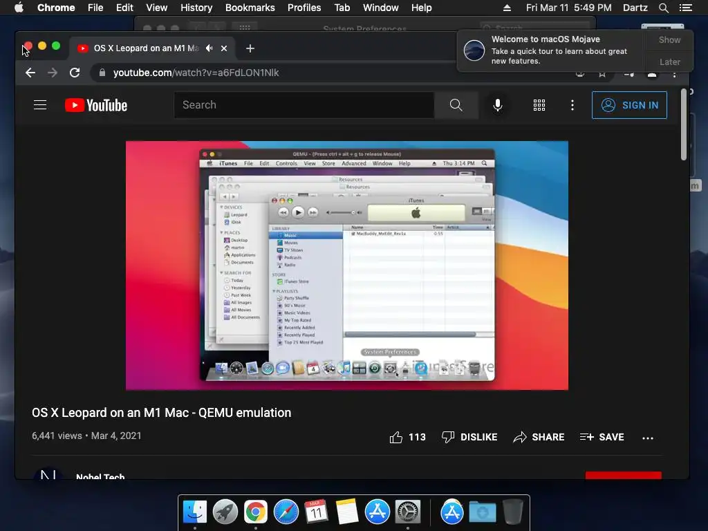Click the date and time in menu bar
Screen dimensions: 708x531
(x=569, y=8)
